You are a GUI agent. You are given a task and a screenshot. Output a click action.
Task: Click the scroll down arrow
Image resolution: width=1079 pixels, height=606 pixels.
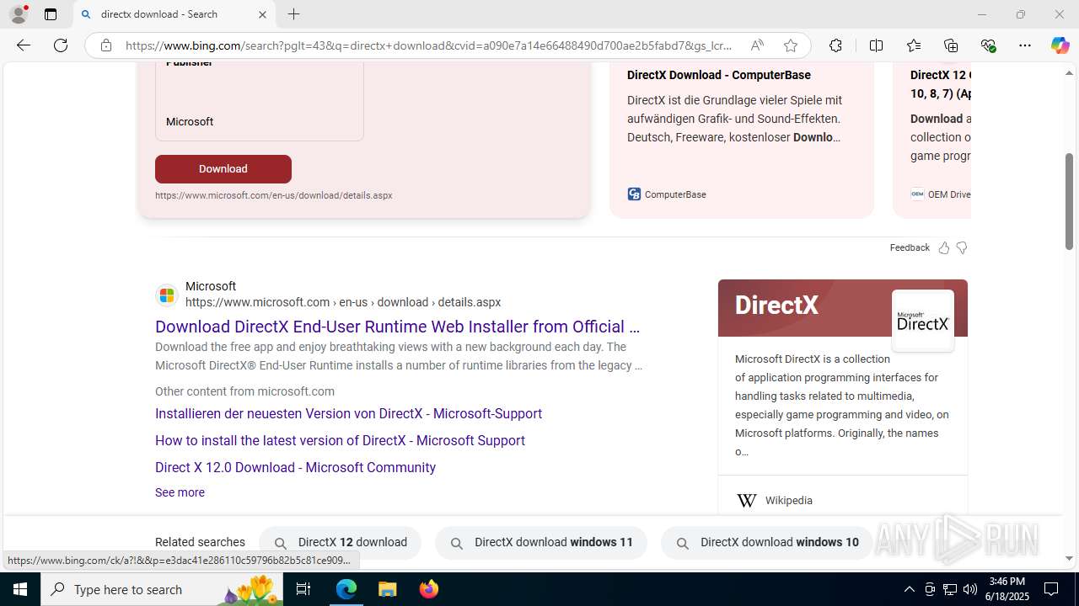[x=1070, y=558]
